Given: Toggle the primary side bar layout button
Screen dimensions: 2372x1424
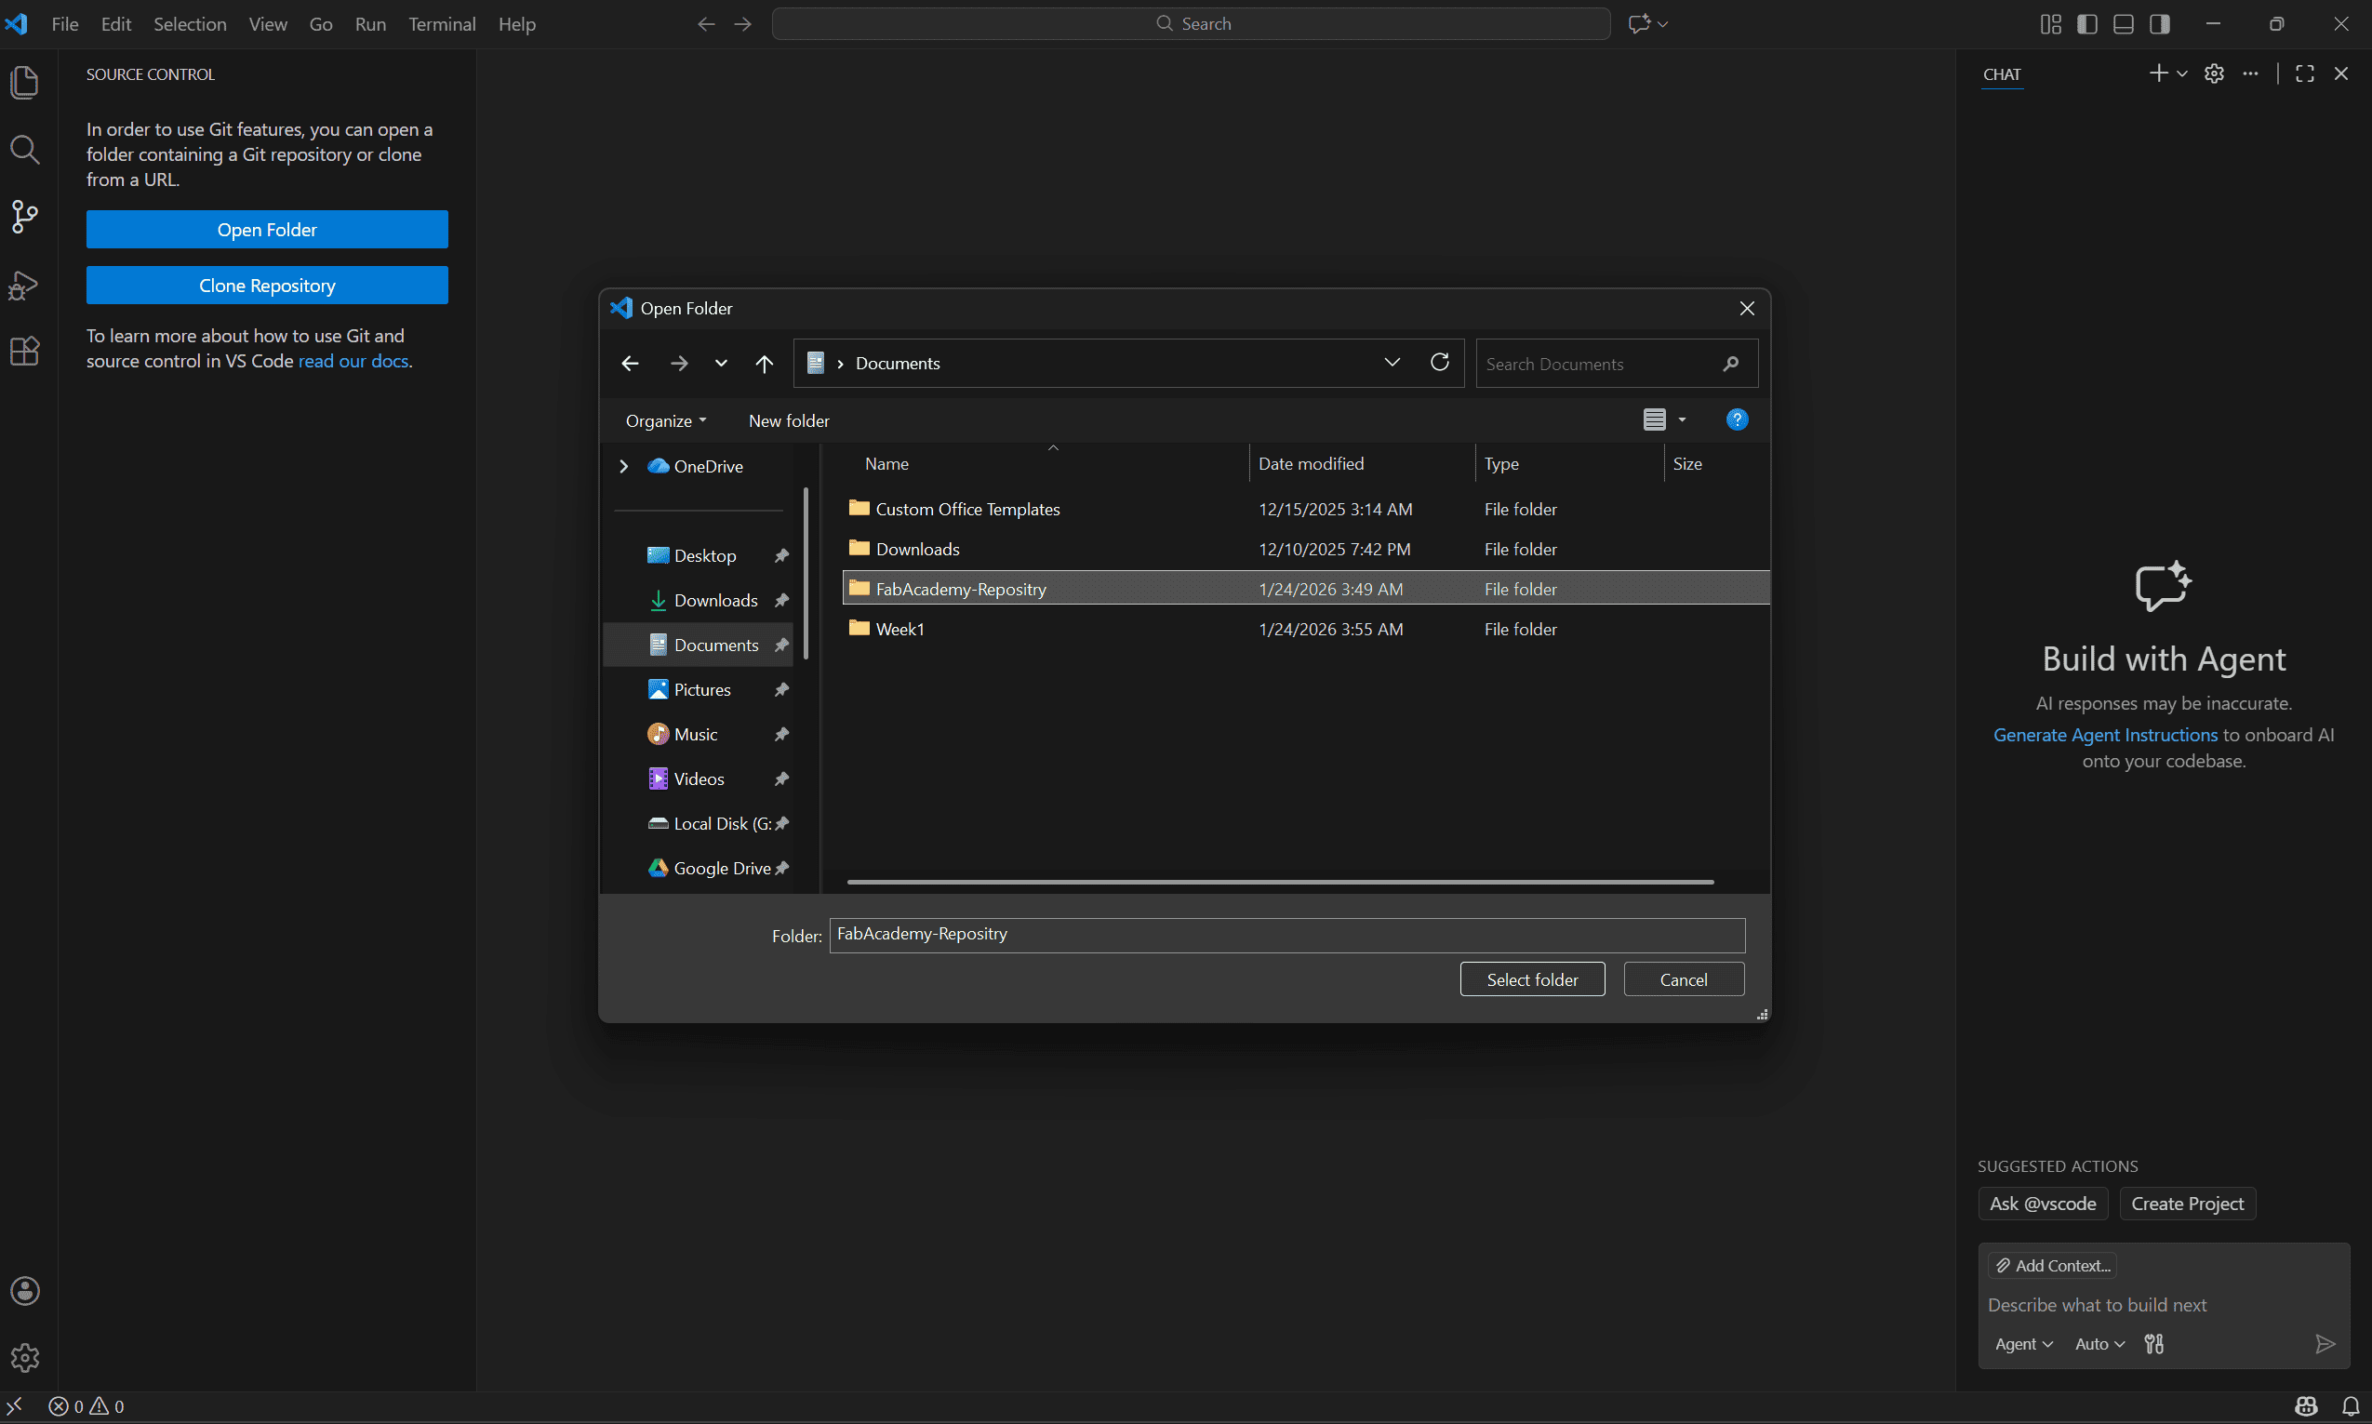Looking at the screenshot, I should tap(2087, 24).
